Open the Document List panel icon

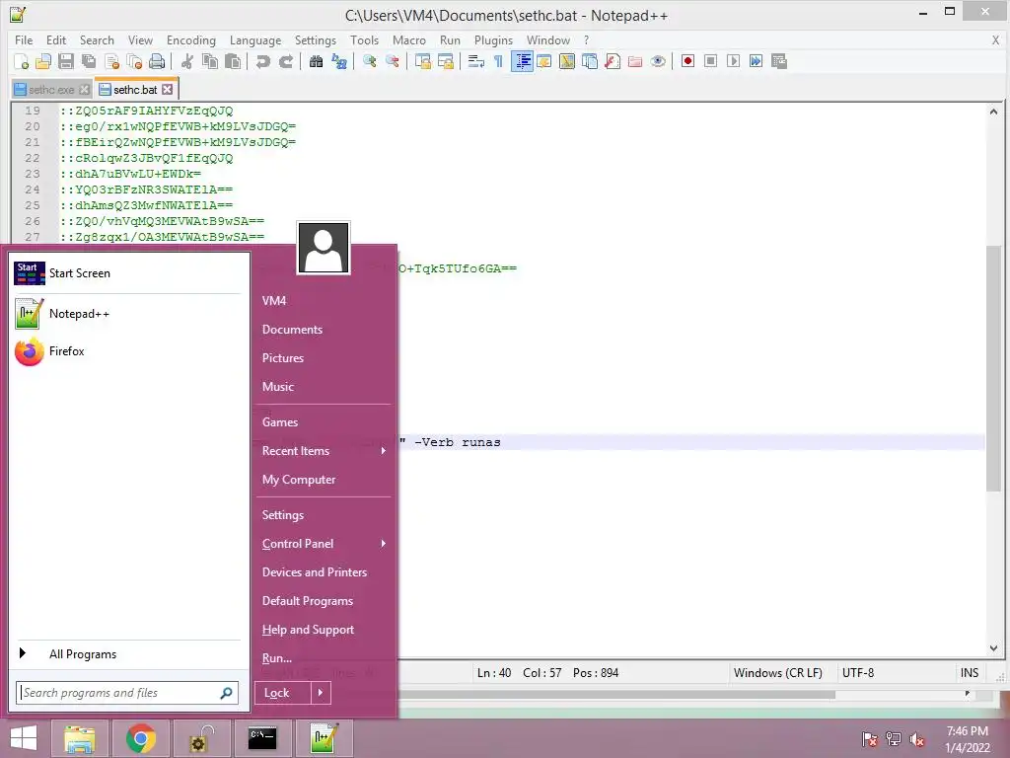(x=590, y=61)
